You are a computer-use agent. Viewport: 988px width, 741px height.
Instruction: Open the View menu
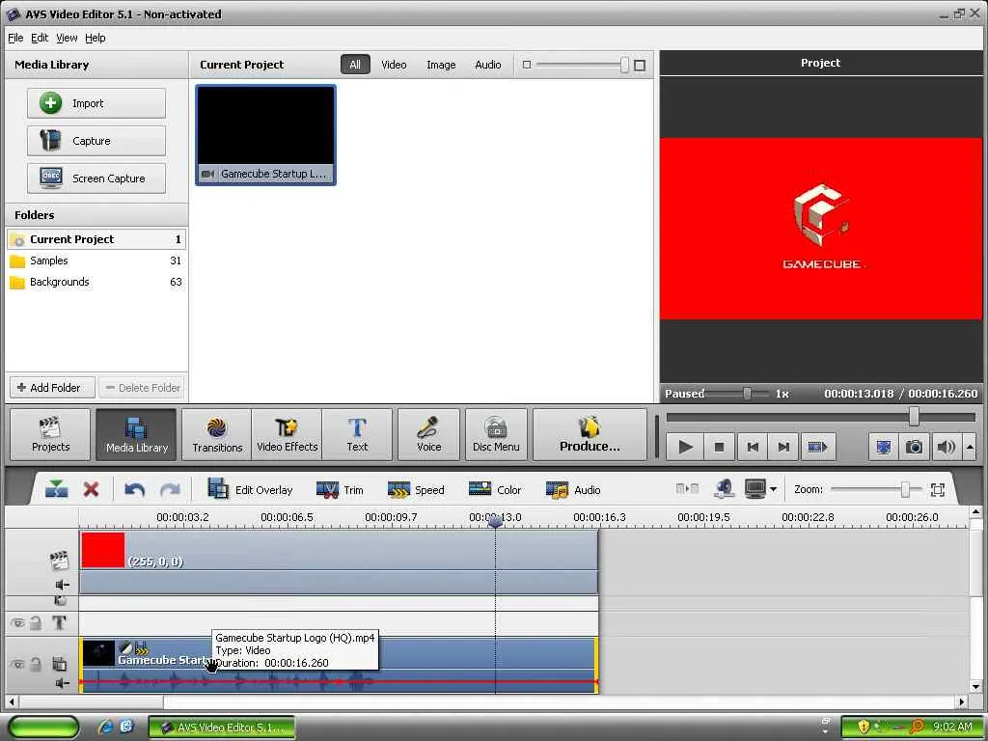pos(67,38)
